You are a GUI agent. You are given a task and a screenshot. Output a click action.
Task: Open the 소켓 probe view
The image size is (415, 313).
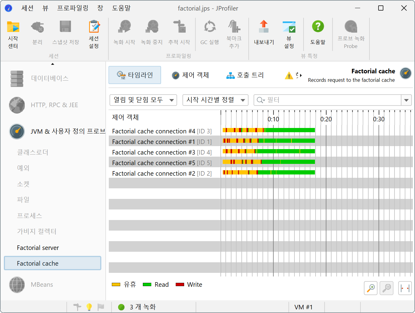point(23,184)
